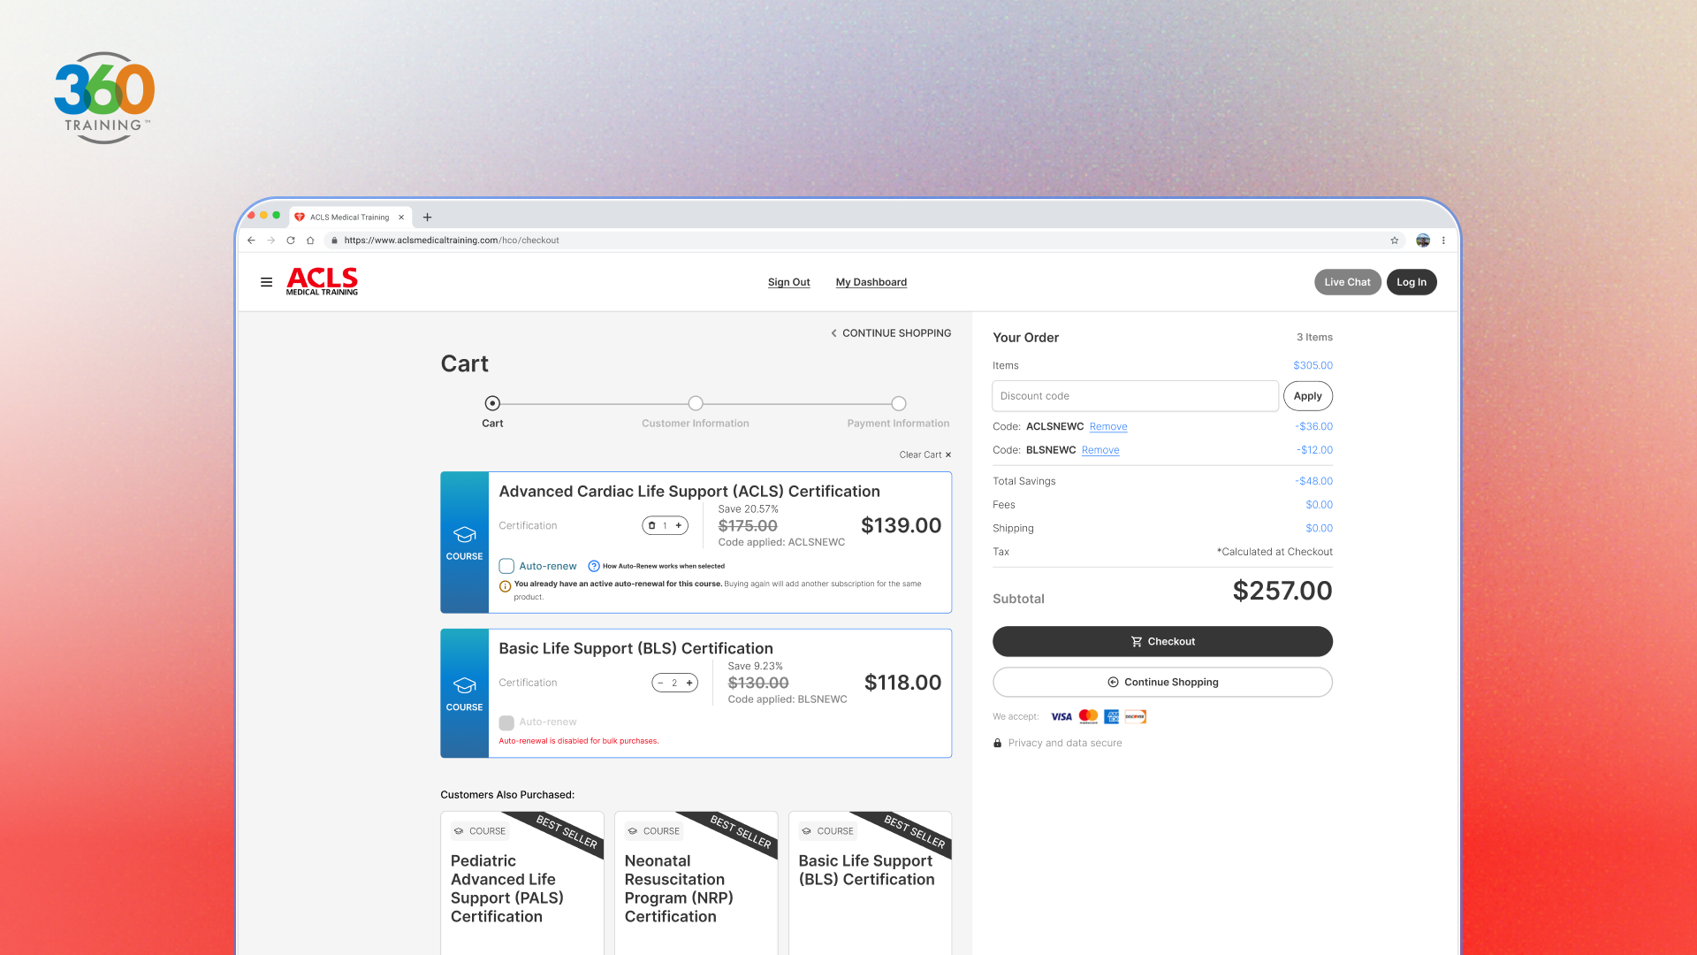Open the browser three-dot menu

1444,240
